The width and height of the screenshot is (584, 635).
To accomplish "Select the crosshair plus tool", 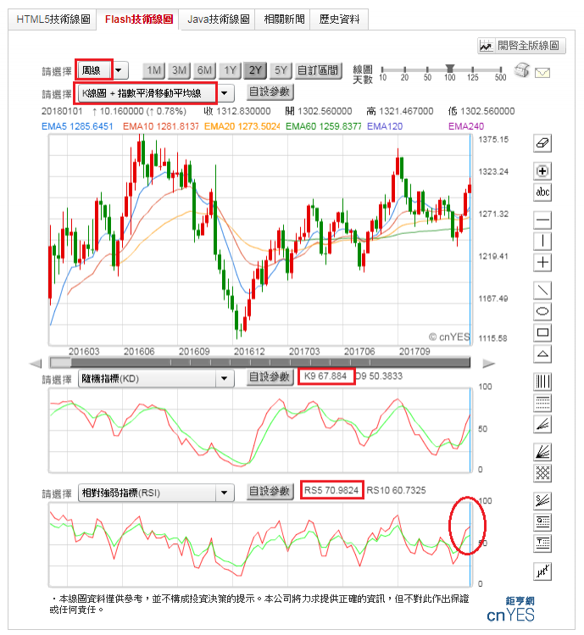I will point(542,263).
